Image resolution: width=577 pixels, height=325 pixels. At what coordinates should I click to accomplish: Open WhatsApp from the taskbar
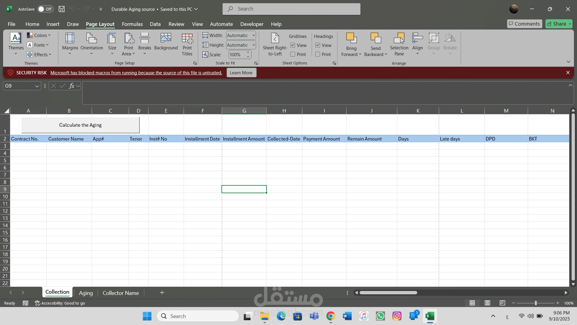point(380,316)
